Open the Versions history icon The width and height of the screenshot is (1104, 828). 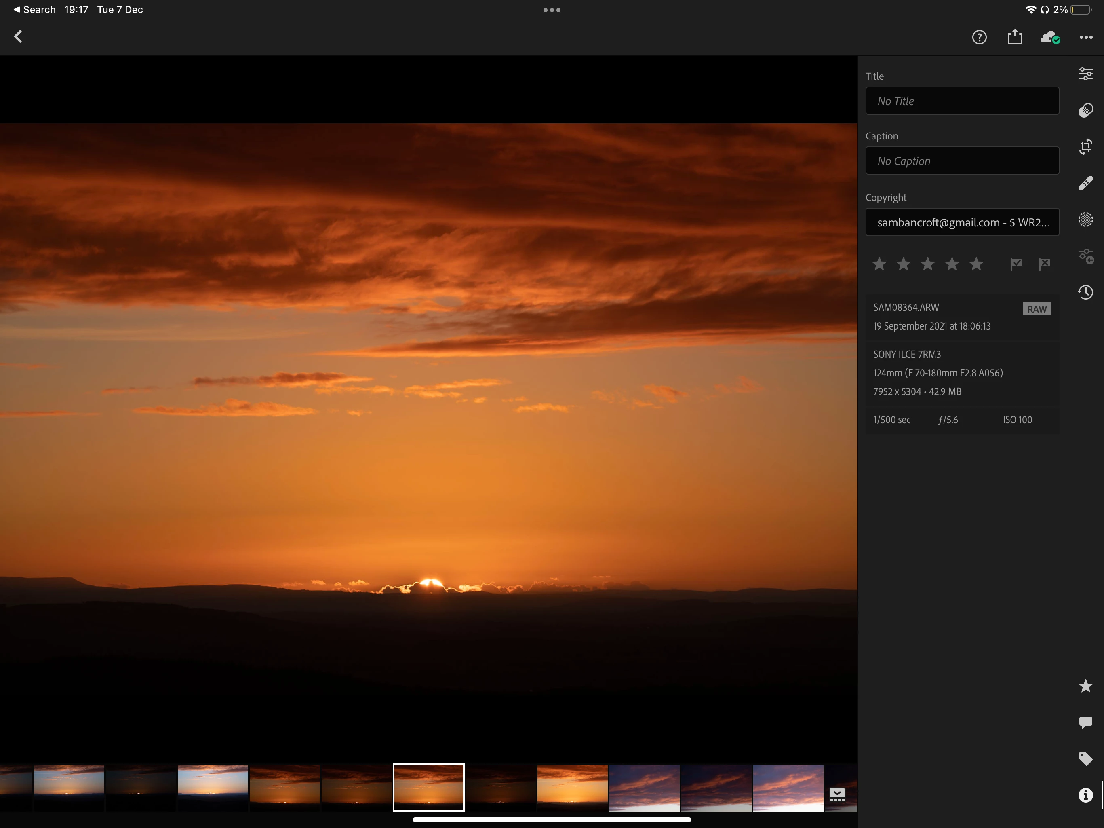(x=1085, y=292)
